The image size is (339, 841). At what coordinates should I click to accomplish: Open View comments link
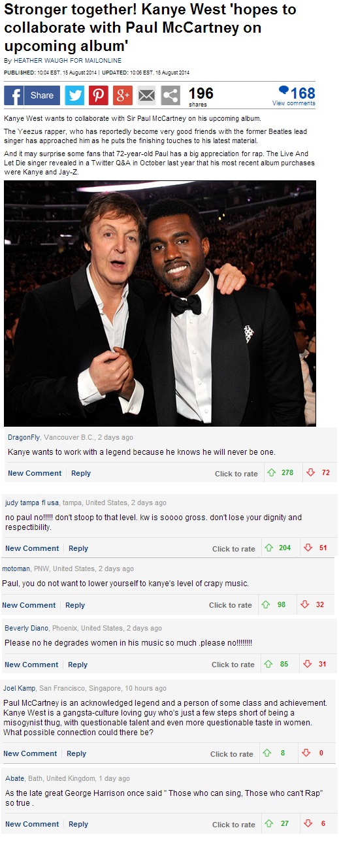pos(293,103)
